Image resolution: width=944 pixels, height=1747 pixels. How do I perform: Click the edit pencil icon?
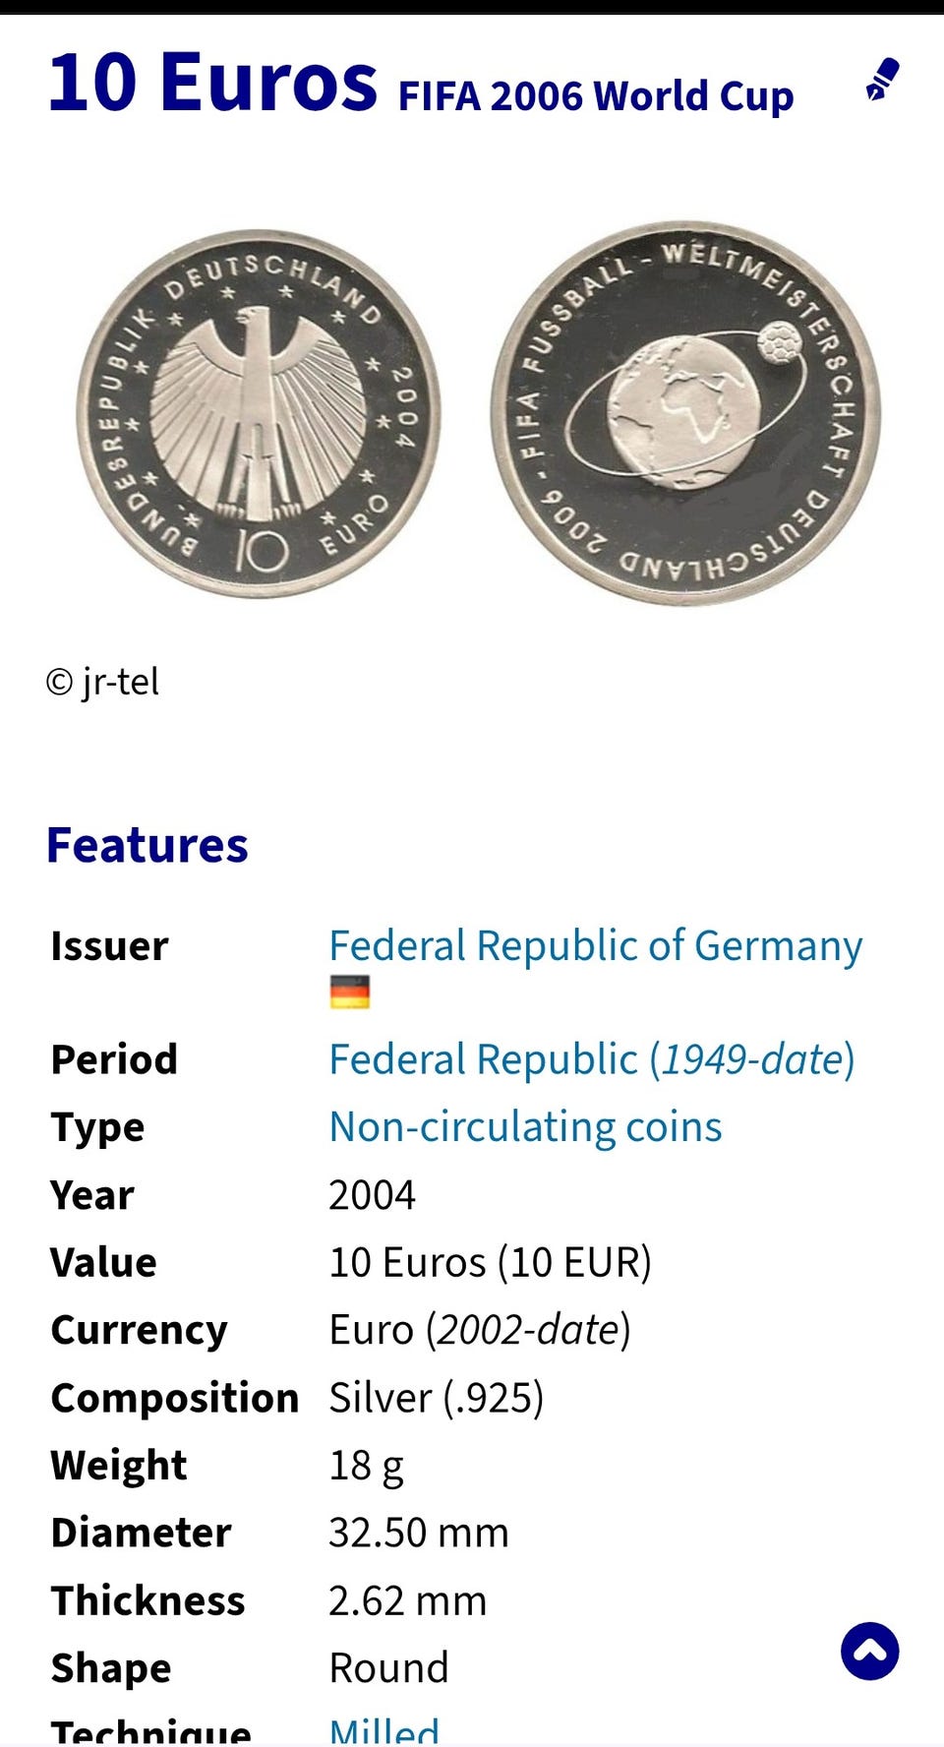click(x=882, y=80)
